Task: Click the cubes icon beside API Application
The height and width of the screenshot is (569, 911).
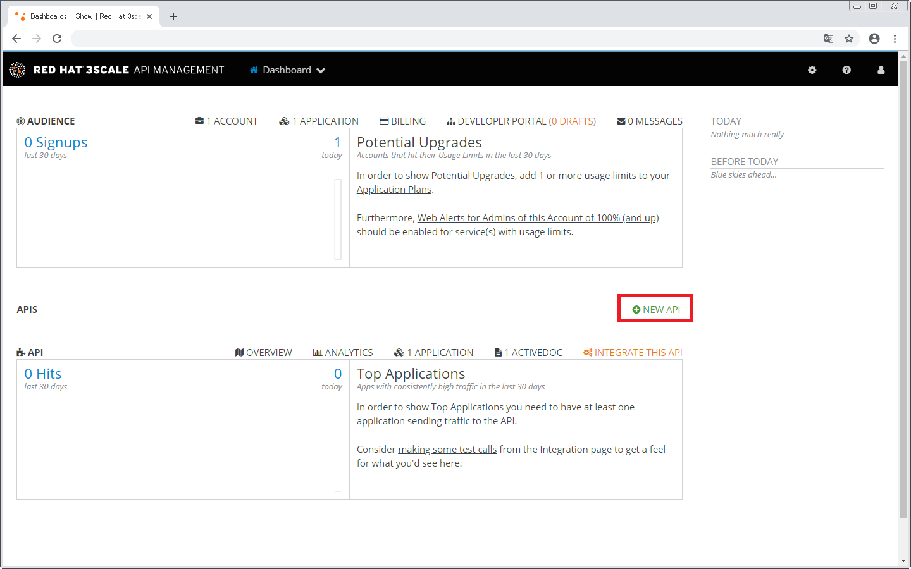Action: [399, 353]
